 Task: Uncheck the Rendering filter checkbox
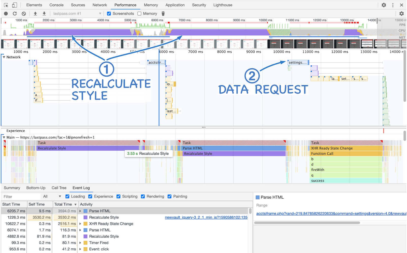click(143, 196)
